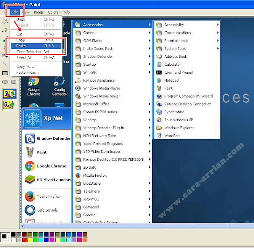254x248 pixels.
Task: Click the horizontal scrollbar thumb
Action: (x=140, y=226)
